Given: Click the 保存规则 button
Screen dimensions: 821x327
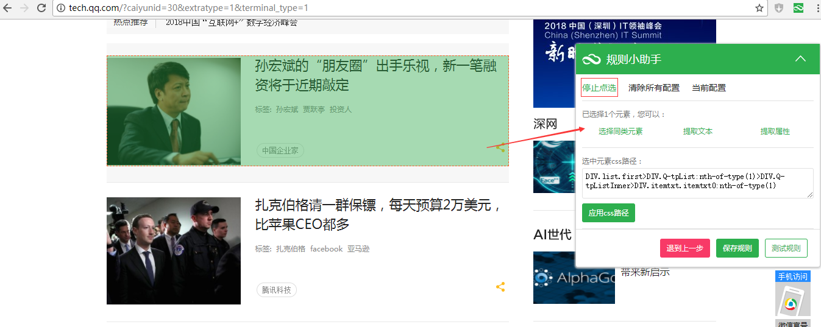Looking at the screenshot, I should click(x=737, y=248).
